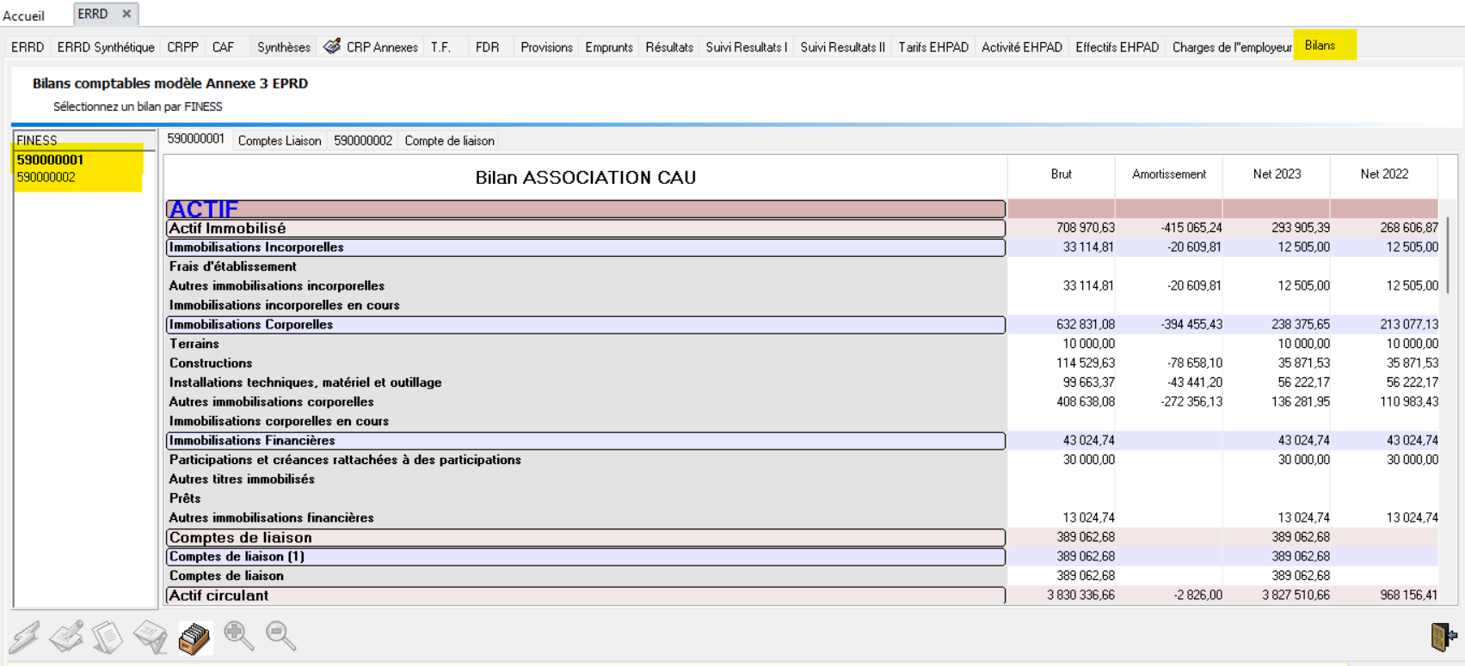Click Brut value 708 970,63
This screenshot has height=666, width=1465.
(1086, 228)
